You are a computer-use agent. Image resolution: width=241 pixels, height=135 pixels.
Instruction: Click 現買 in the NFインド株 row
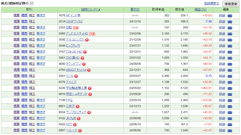tap(17, 15)
